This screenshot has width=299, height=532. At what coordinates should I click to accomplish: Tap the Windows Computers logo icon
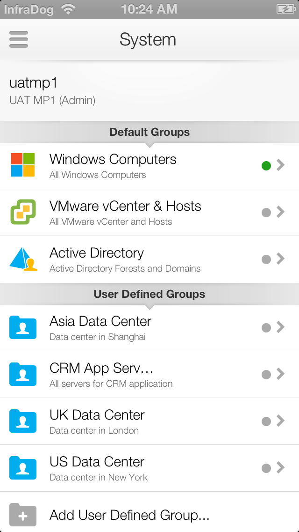(x=23, y=165)
